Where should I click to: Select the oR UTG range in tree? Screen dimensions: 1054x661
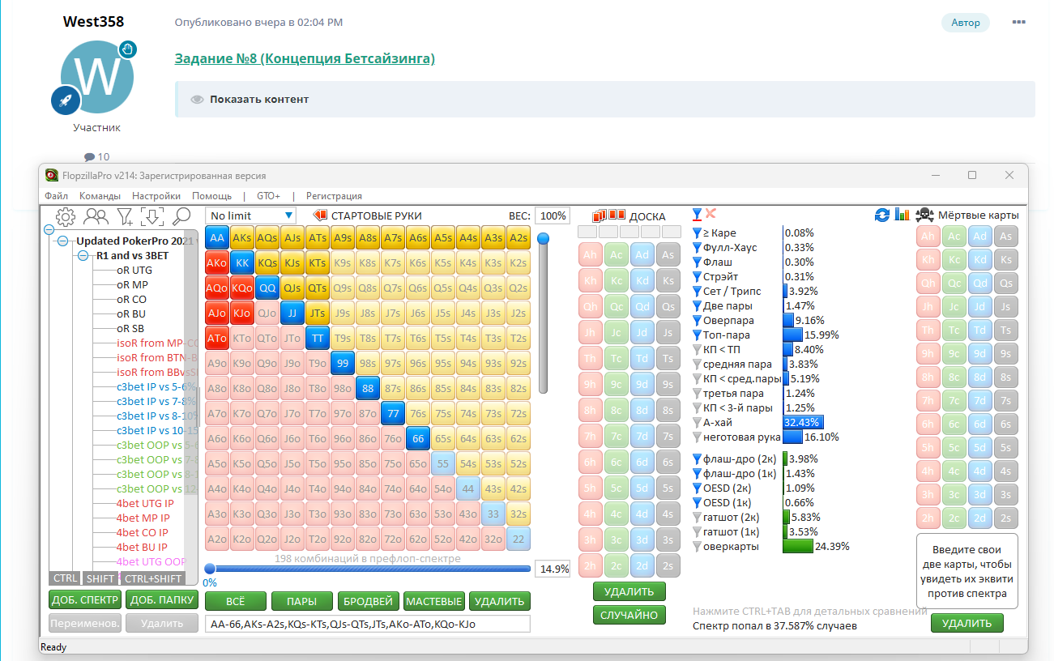[x=134, y=271]
